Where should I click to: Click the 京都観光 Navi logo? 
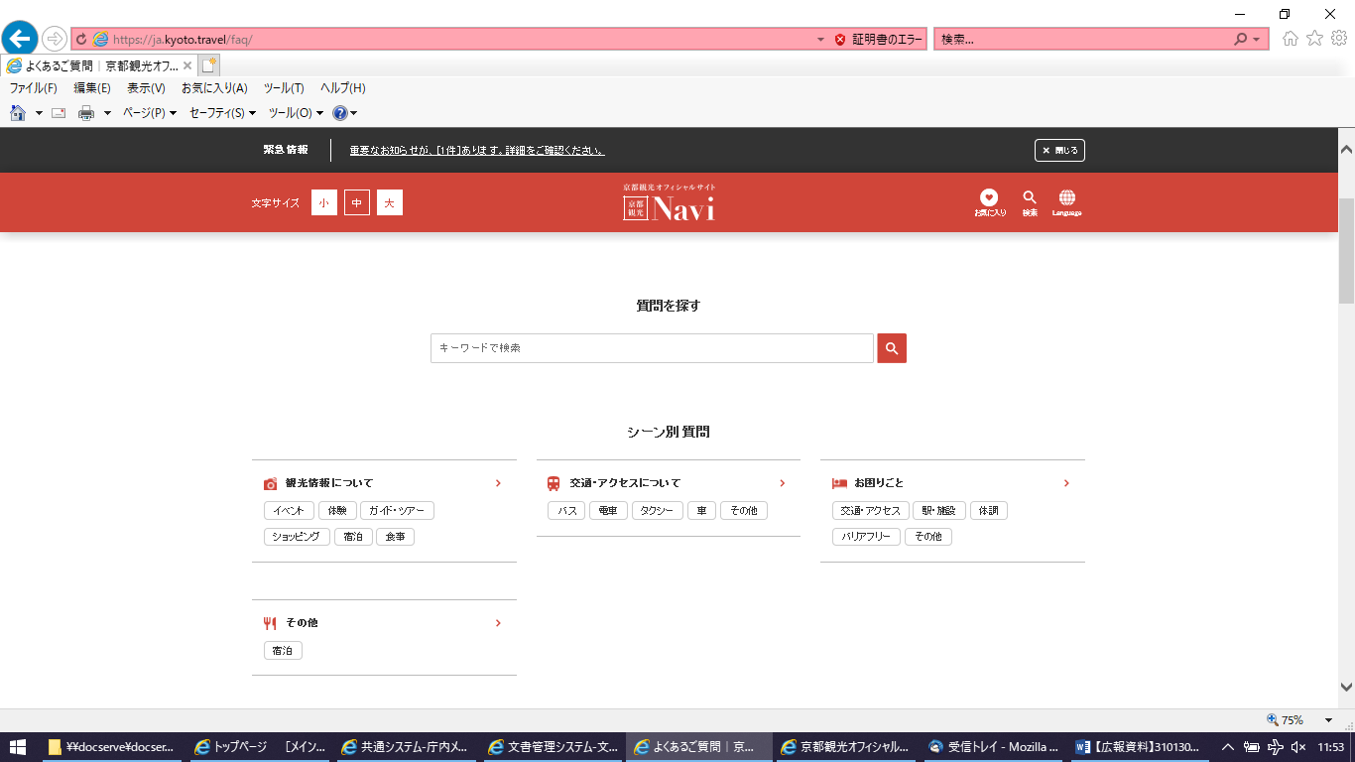[x=669, y=202]
